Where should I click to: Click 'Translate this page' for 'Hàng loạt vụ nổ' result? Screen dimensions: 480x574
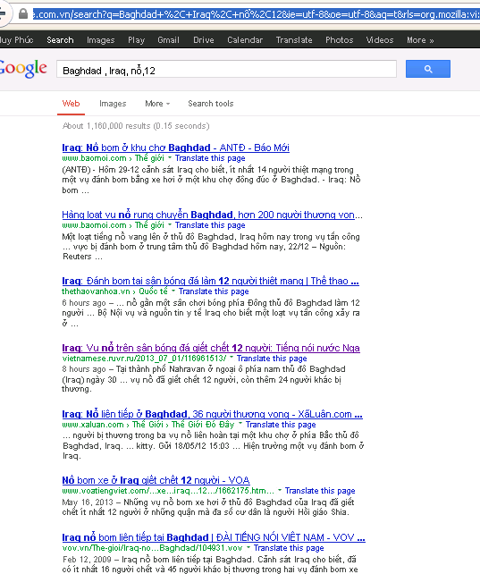click(210, 225)
